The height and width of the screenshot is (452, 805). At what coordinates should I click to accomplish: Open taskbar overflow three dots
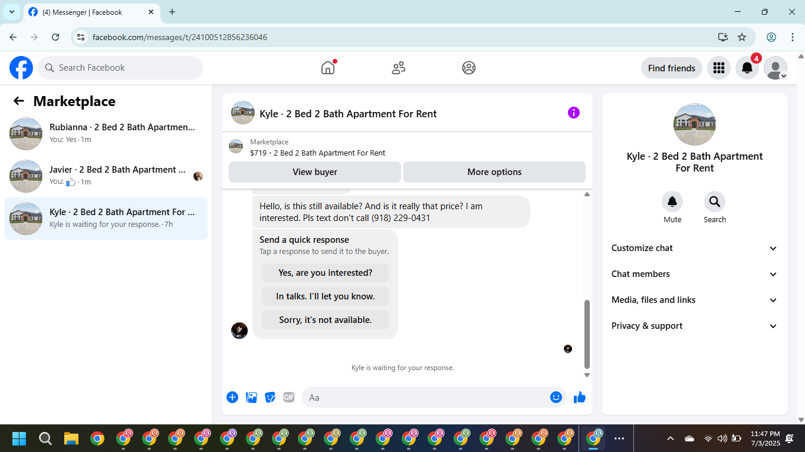click(619, 438)
